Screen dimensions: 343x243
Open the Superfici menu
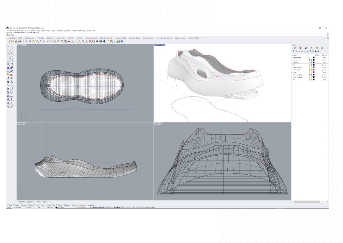tap(32, 31)
